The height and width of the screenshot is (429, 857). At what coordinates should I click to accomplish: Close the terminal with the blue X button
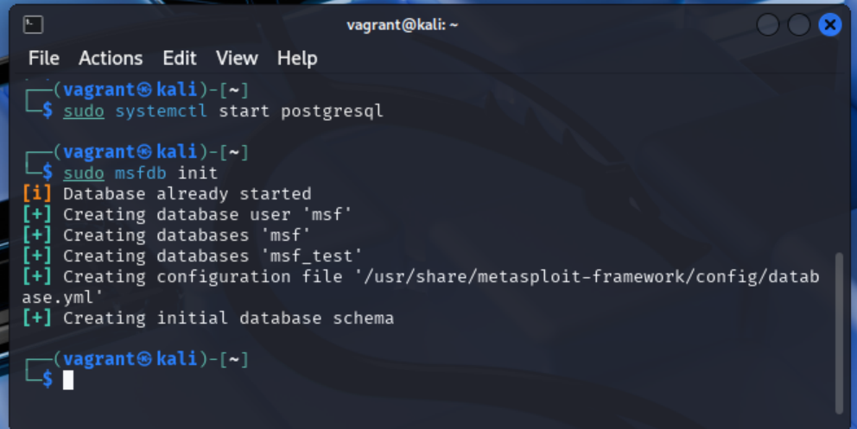point(830,25)
